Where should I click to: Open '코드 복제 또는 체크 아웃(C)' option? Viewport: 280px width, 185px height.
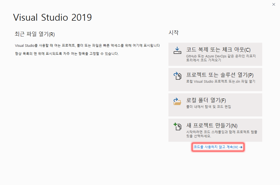click(x=215, y=54)
